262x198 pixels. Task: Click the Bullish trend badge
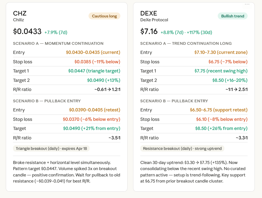[x=232, y=16]
